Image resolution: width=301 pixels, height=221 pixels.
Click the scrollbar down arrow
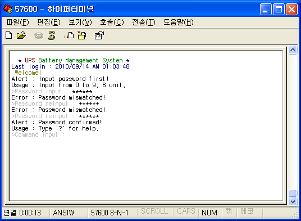click(293, 201)
